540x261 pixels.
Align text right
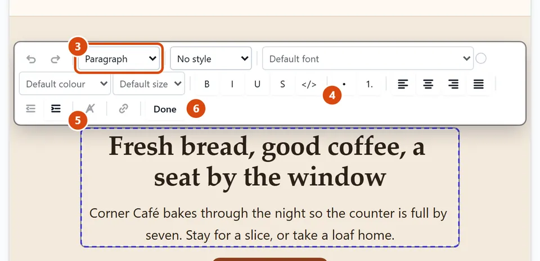453,84
